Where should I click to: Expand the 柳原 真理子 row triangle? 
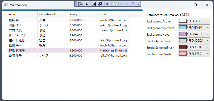coord(4,50)
